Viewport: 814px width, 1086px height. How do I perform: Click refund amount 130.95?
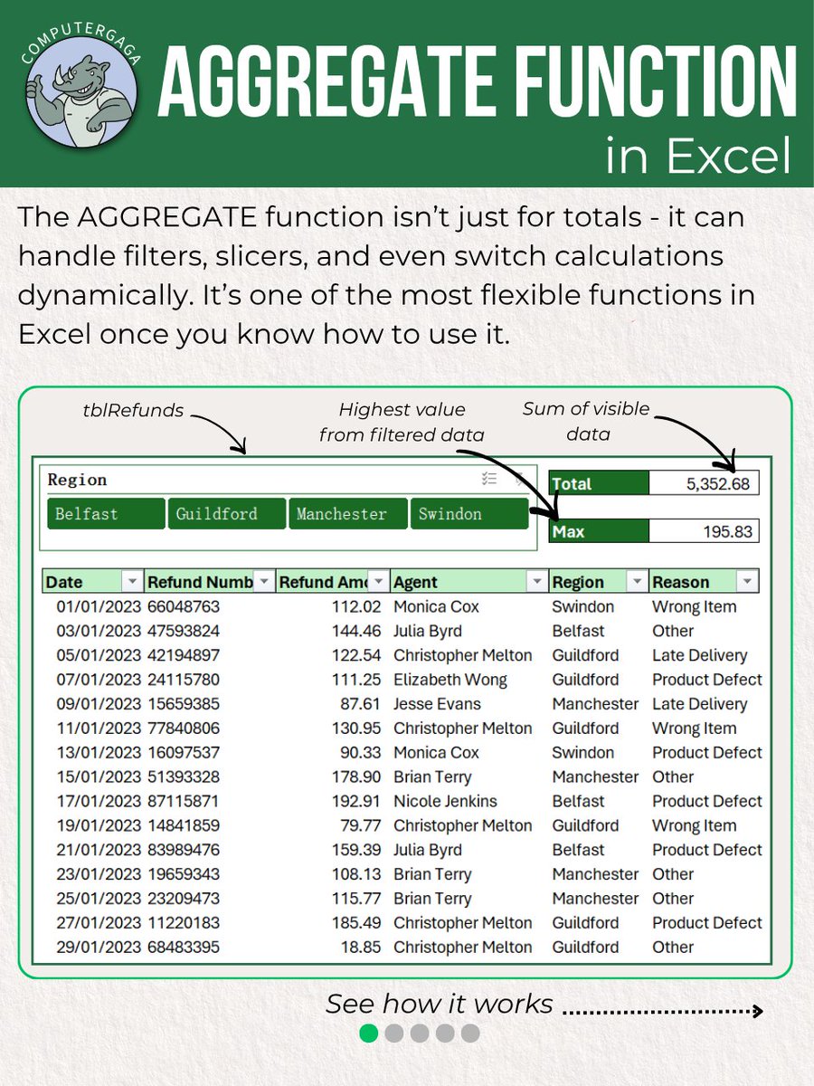coord(357,729)
